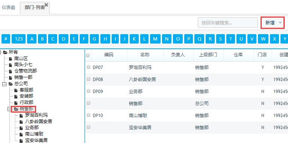This screenshot has height=143, width=288.
Task: Click the file icon beside 罗湖百利玛
Action: pos(21,116)
